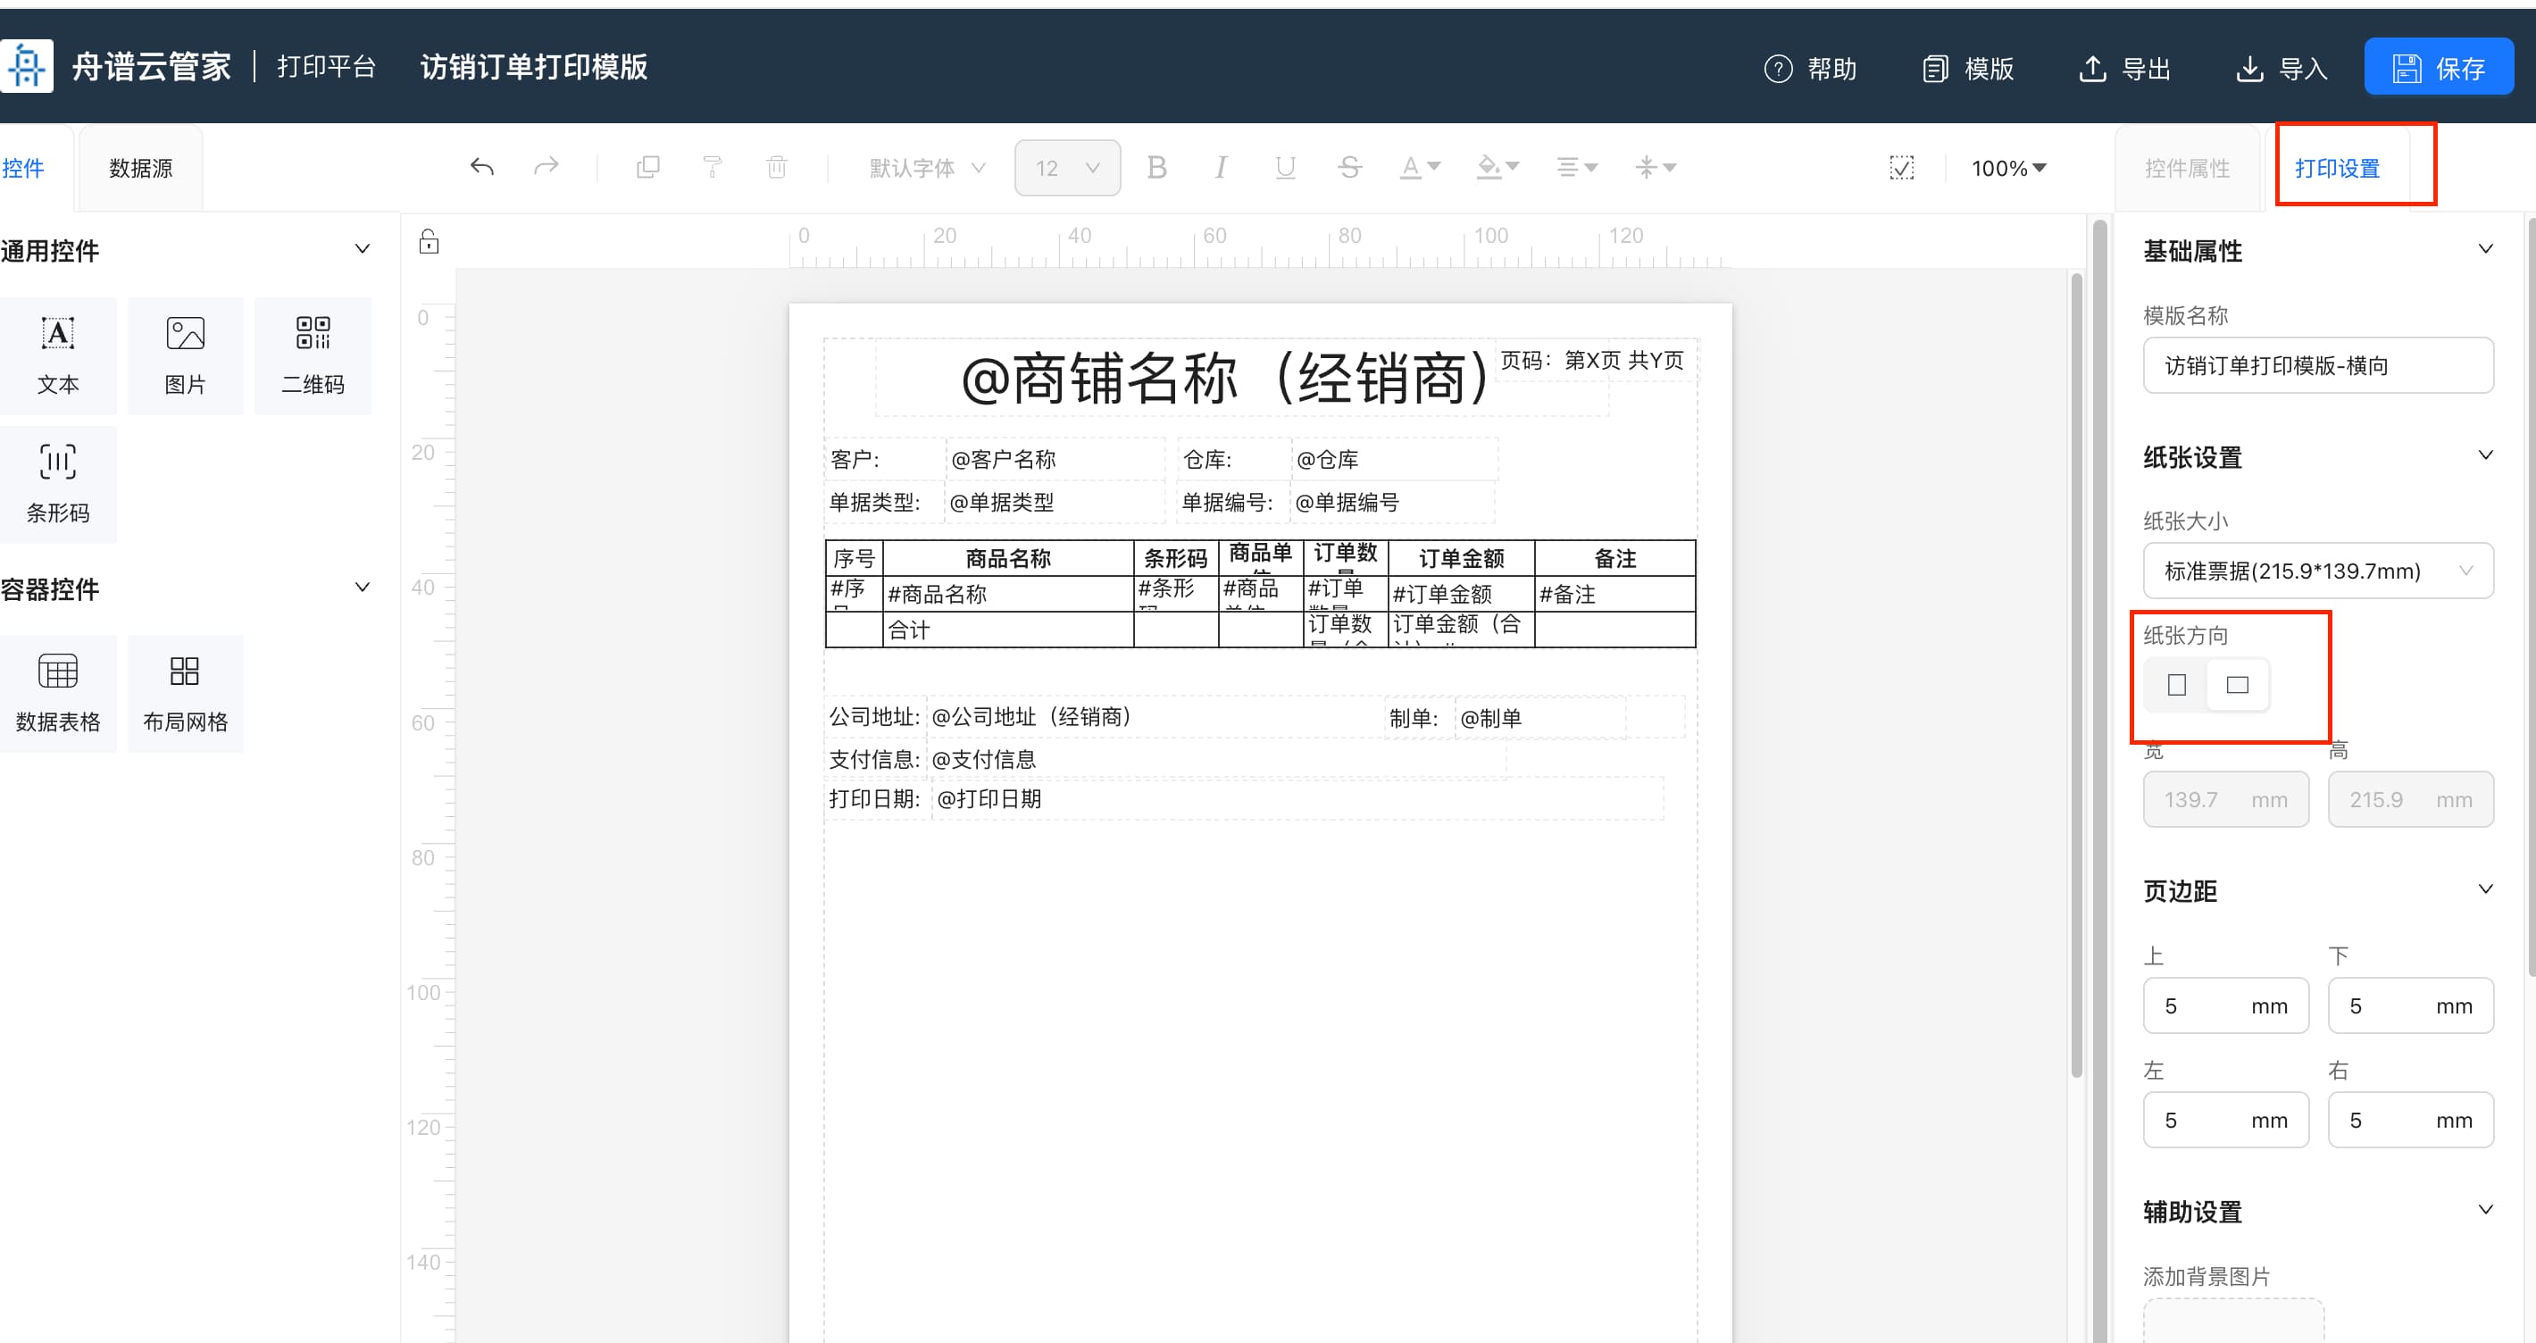Select portrait paper orientation
2536x1343 pixels.
pos(2177,684)
